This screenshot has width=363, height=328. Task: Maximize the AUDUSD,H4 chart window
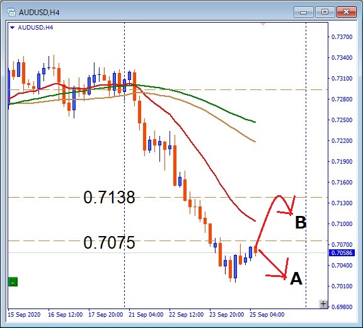click(325, 12)
